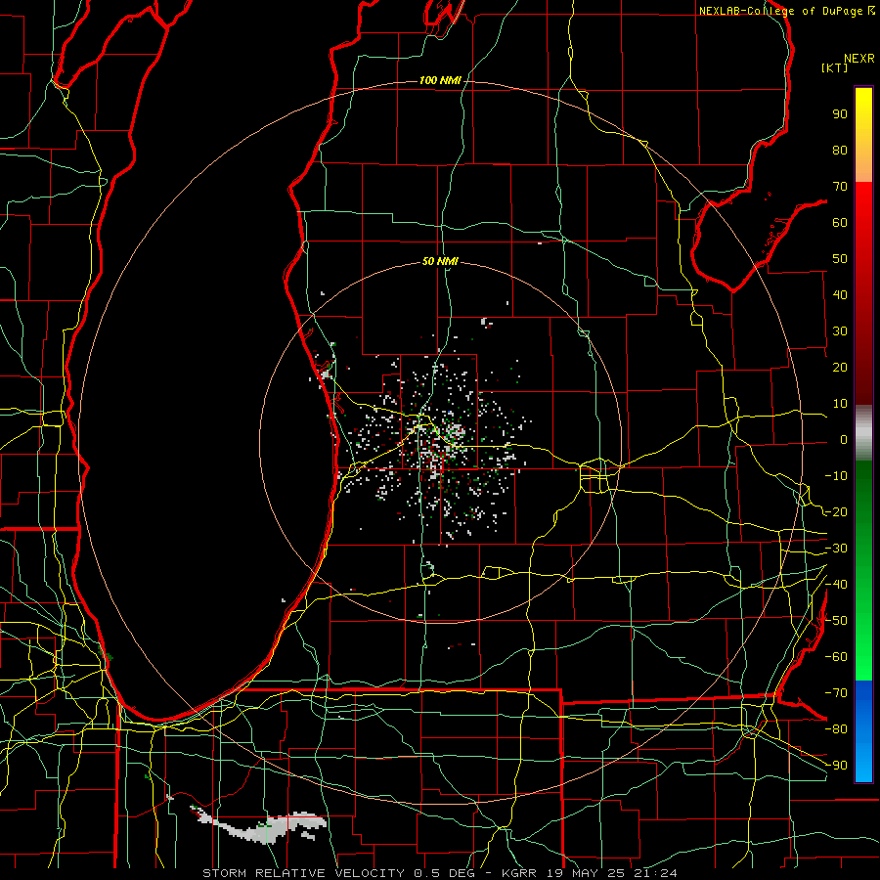Click the 20 value on the velocity scale
Viewport: 880px width, 880px height.
pos(840,368)
